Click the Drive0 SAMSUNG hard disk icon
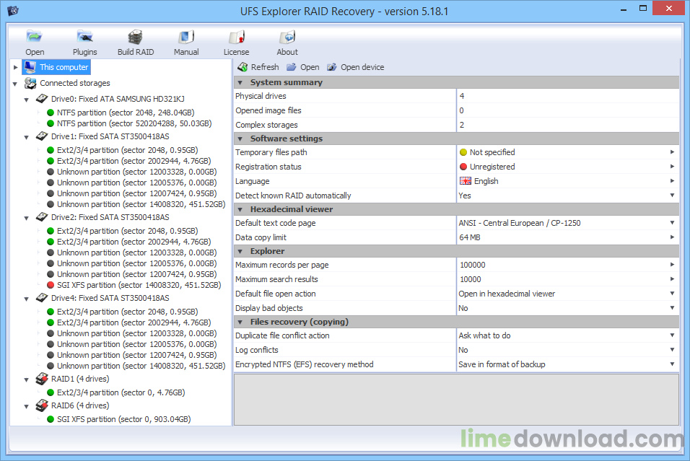 coord(42,99)
